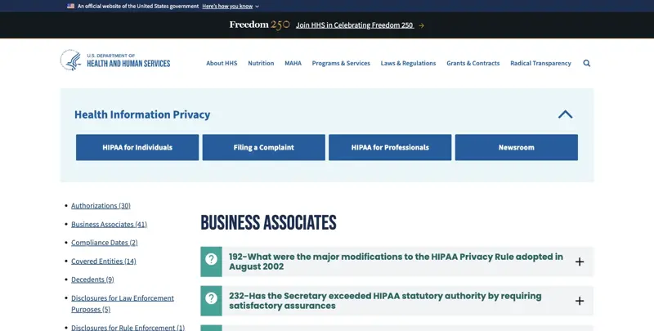Image resolution: width=654 pixels, height=331 pixels.
Task: Click the 192 major modifications question text
Action: pos(396,262)
